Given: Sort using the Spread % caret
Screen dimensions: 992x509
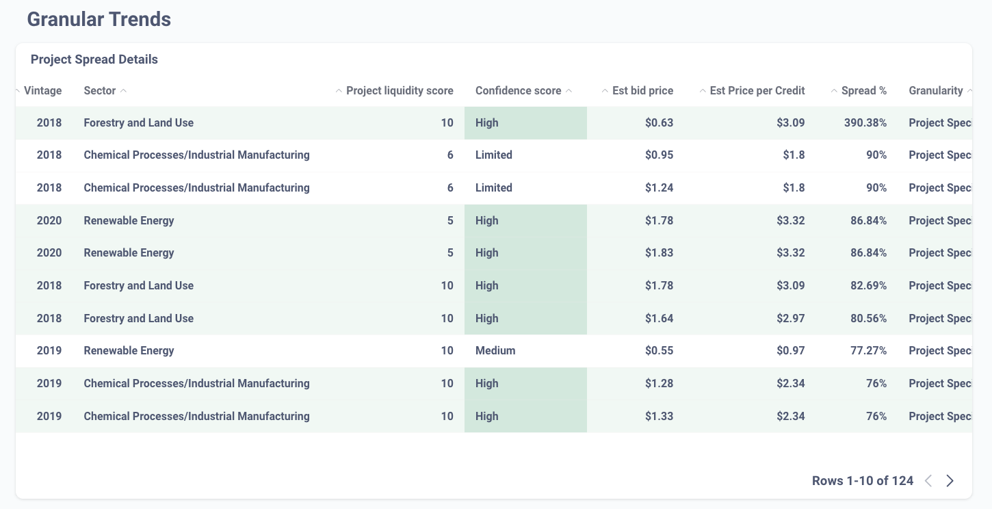Looking at the screenshot, I should click(834, 90).
